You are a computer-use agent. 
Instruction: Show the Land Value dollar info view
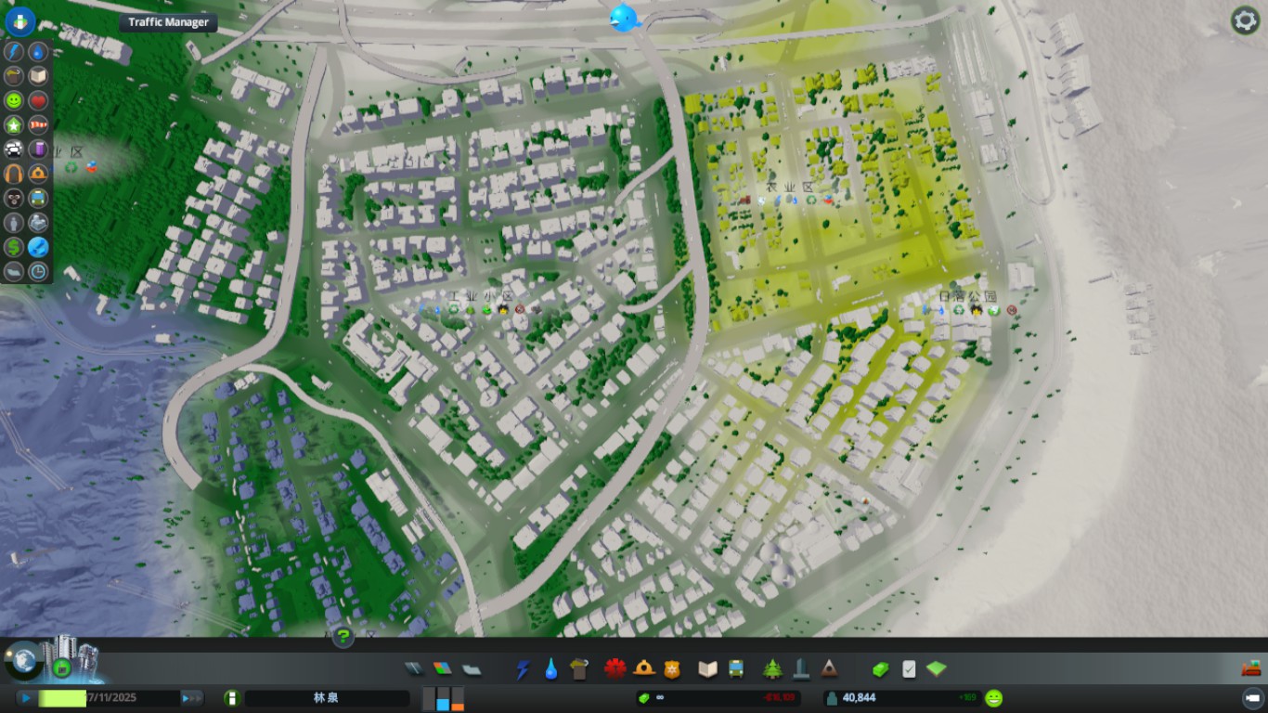13,247
